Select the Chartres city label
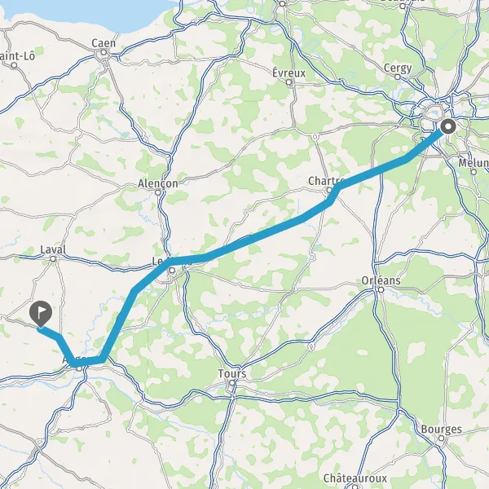This screenshot has width=489, height=489. click(326, 181)
